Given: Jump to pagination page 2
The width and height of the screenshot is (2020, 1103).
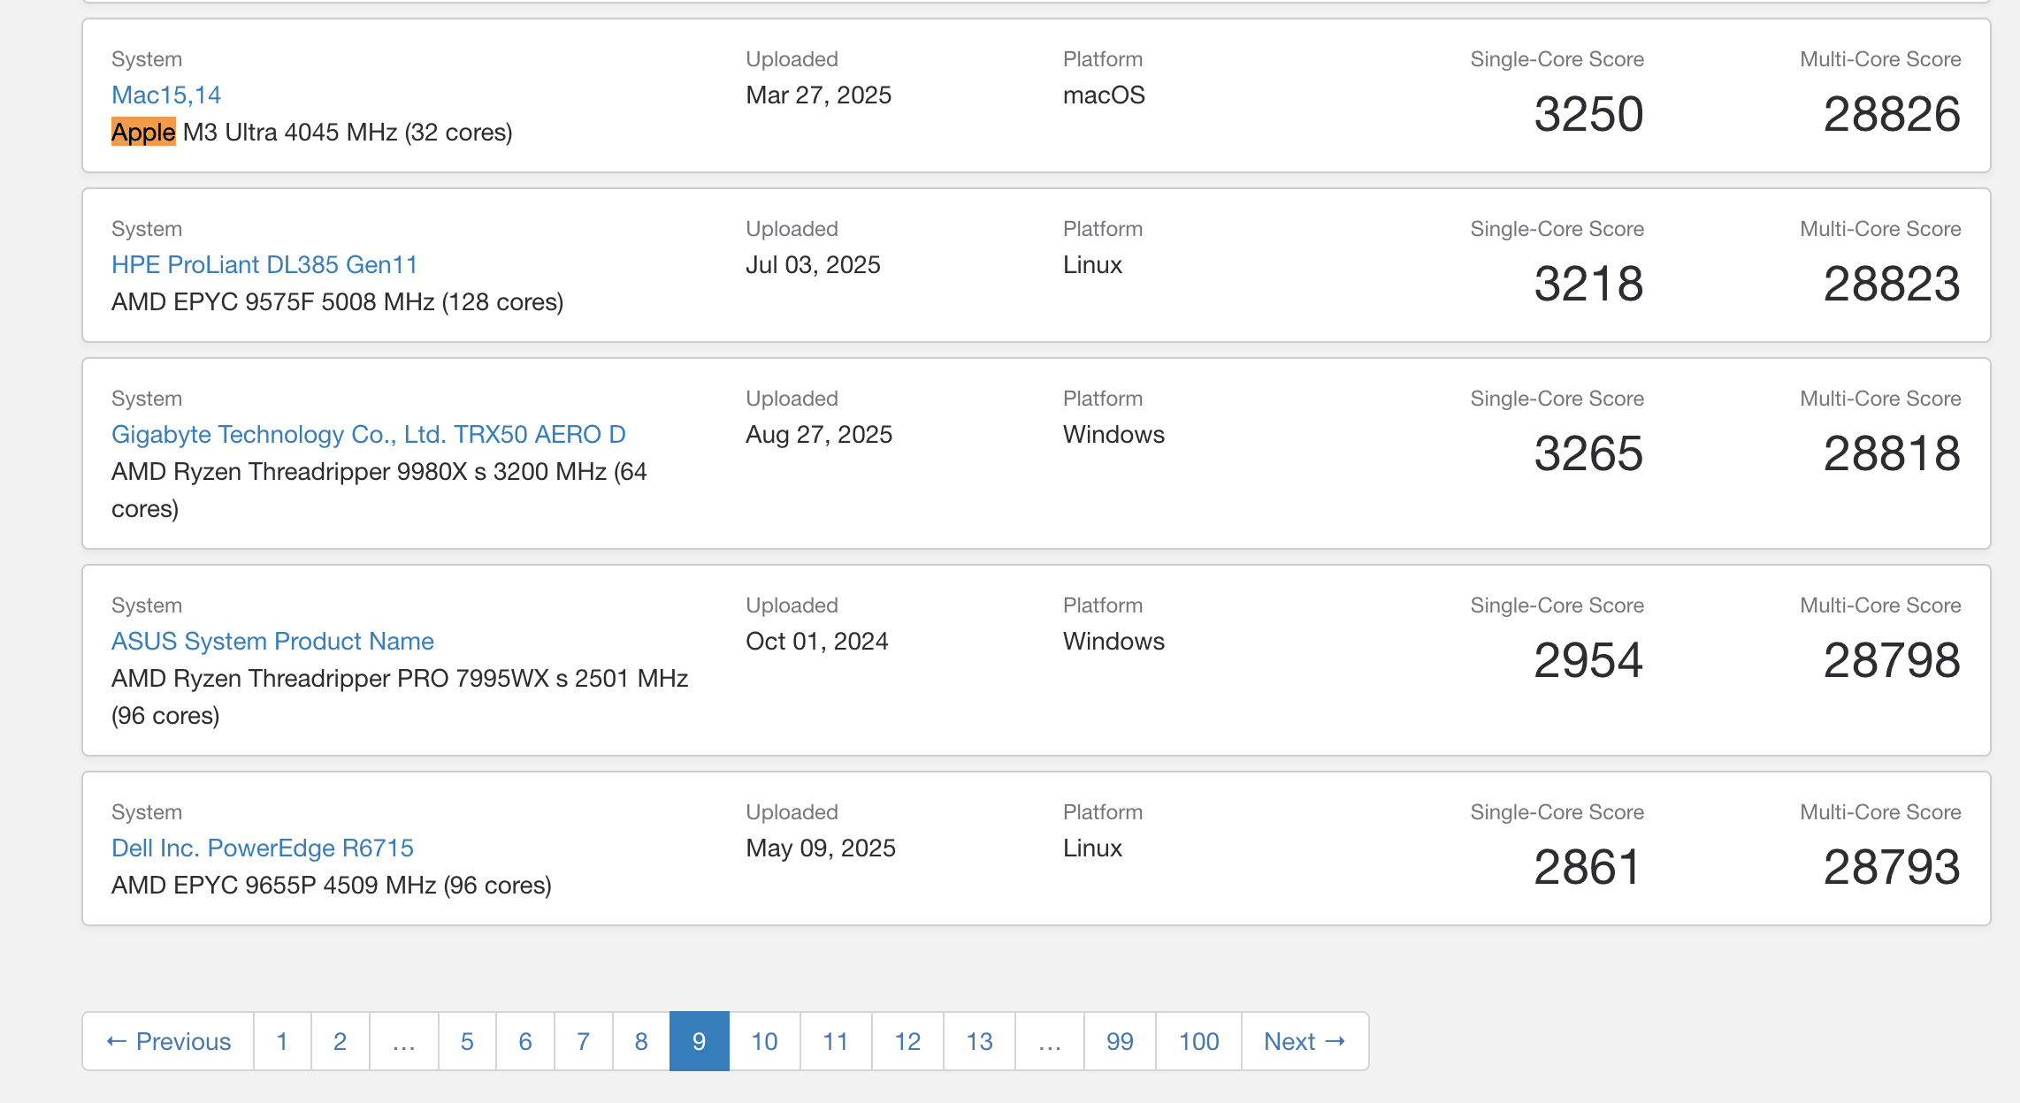Looking at the screenshot, I should [x=340, y=1041].
